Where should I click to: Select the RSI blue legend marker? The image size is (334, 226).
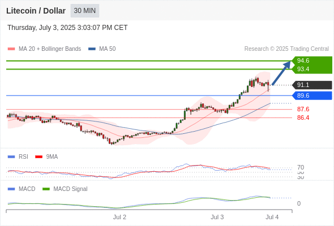(11, 157)
